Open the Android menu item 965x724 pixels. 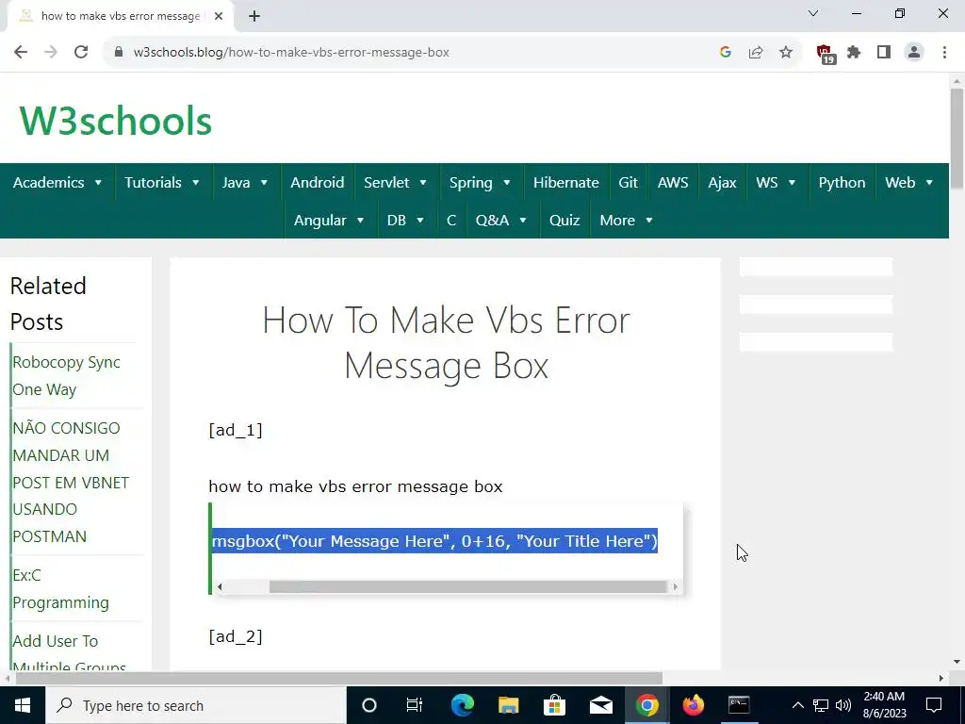pyautogui.click(x=317, y=182)
